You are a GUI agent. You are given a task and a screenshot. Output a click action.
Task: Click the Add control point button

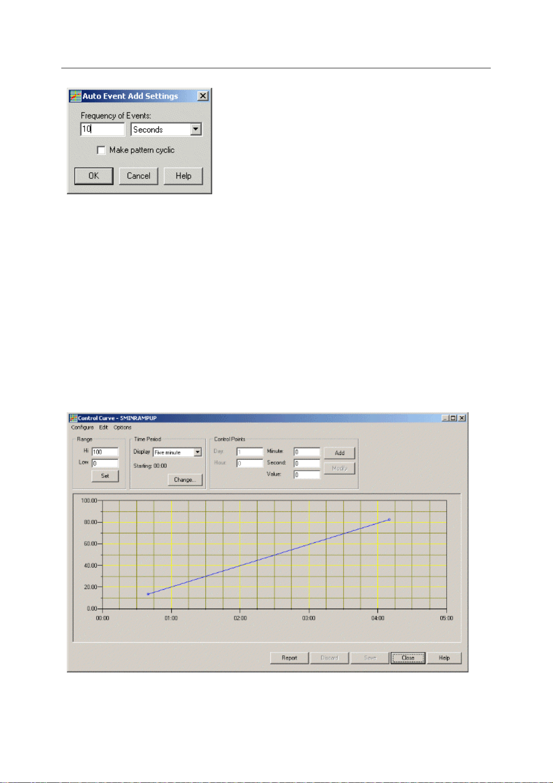339,453
